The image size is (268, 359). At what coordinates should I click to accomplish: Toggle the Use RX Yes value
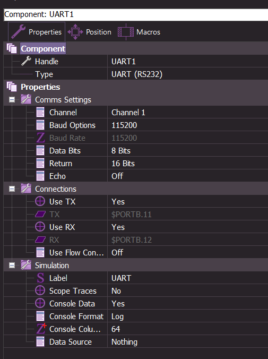pyautogui.click(x=187, y=227)
